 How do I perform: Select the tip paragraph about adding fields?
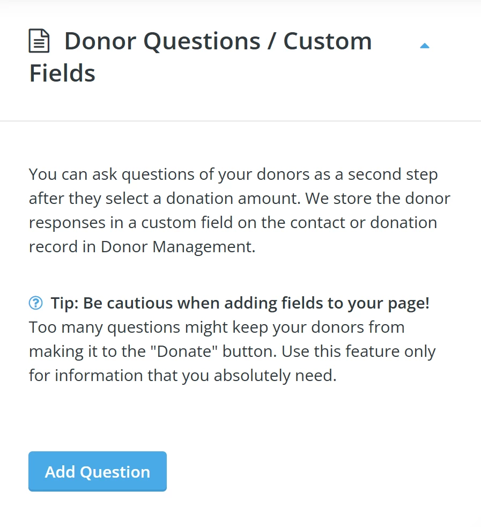pyautogui.click(x=231, y=338)
